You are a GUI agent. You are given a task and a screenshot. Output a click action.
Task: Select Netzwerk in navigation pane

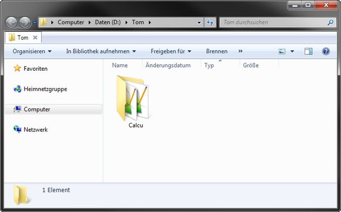[x=30, y=129]
